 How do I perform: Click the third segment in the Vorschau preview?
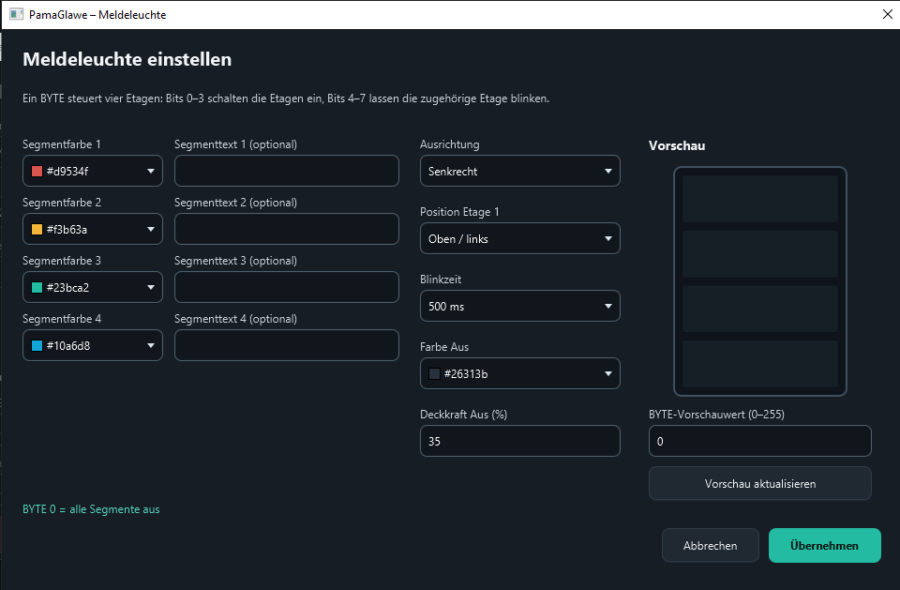pos(760,310)
